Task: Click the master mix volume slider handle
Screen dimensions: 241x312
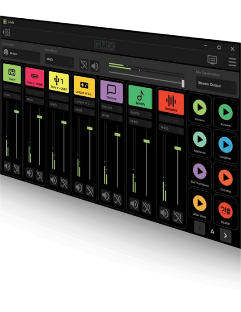Action: coord(183,83)
